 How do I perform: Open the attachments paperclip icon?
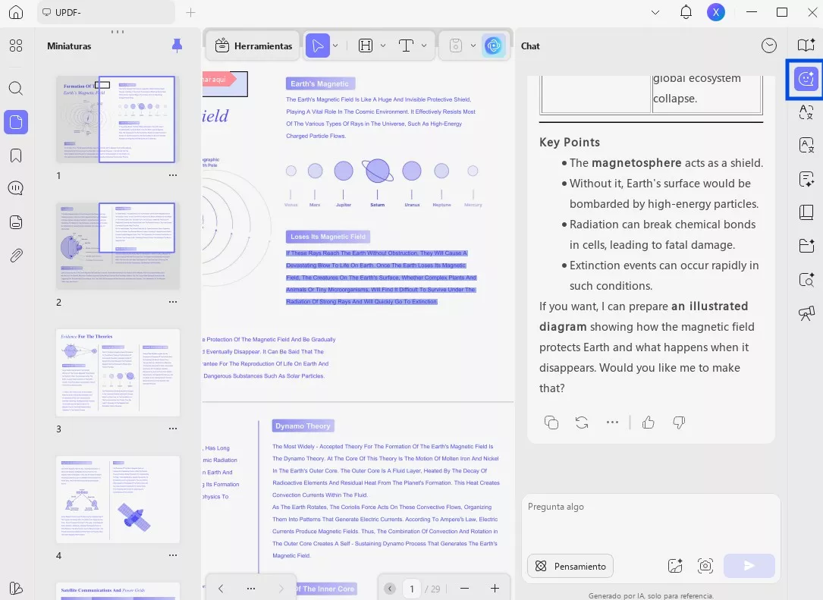[x=16, y=256]
